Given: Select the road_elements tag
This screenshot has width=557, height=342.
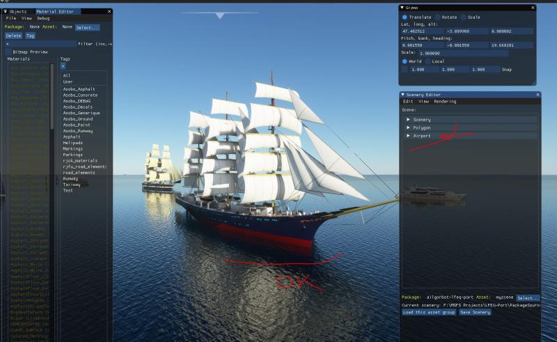Looking at the screenshot, I should (x=79, y=173).
